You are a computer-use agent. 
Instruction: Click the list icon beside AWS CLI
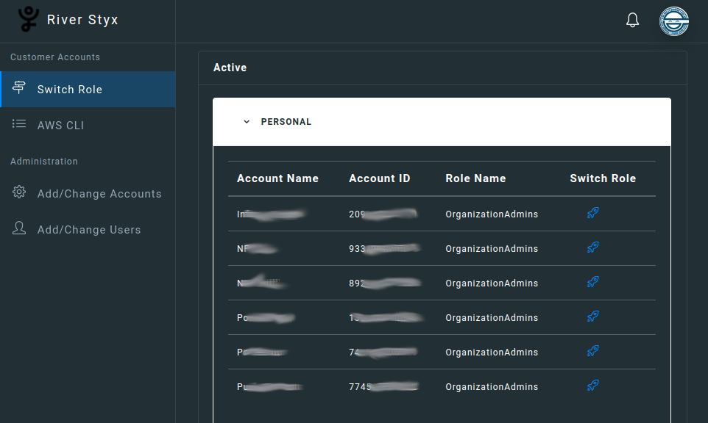pos(19,124)
